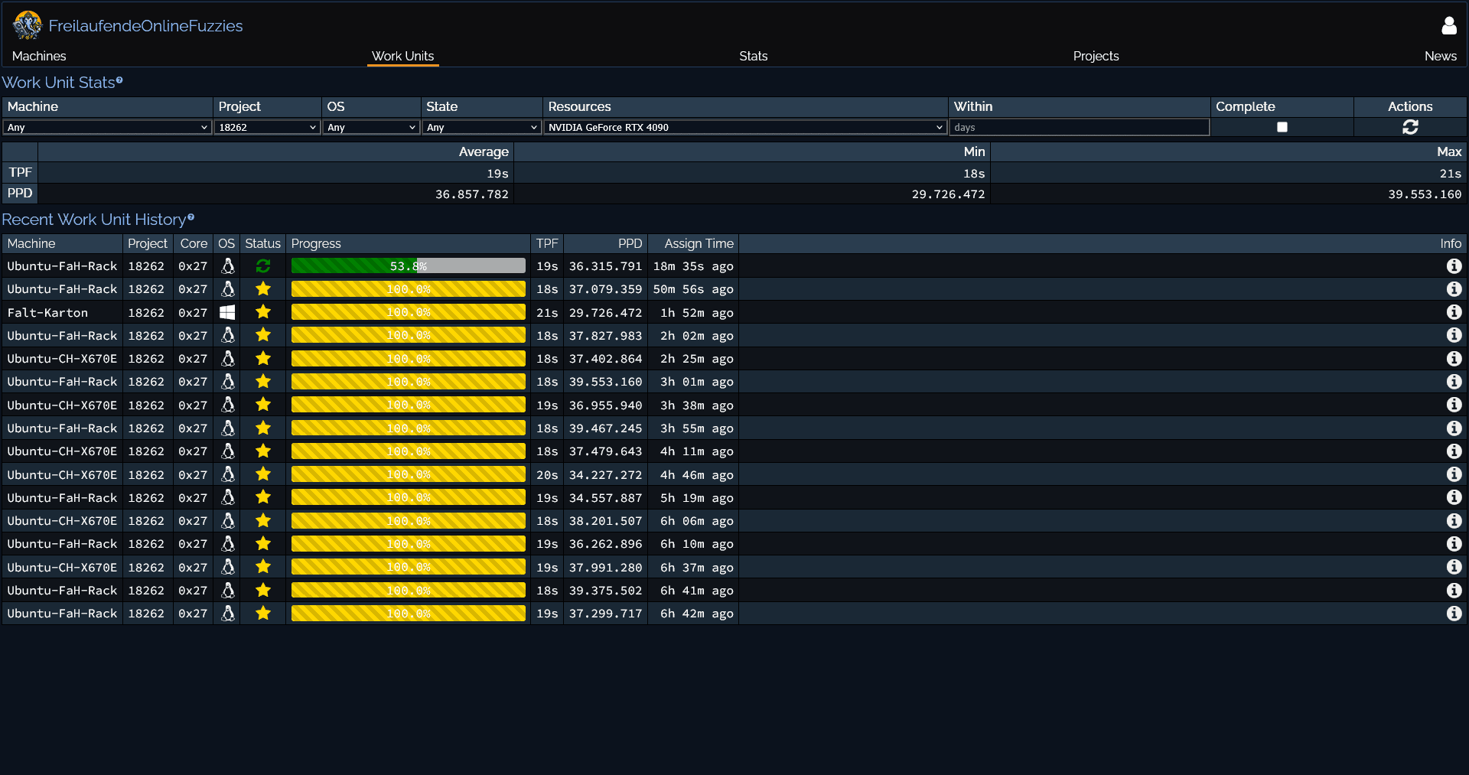Click the Within days input field

tap(1079, 127)
